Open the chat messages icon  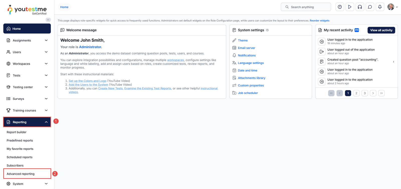[370, 7]
